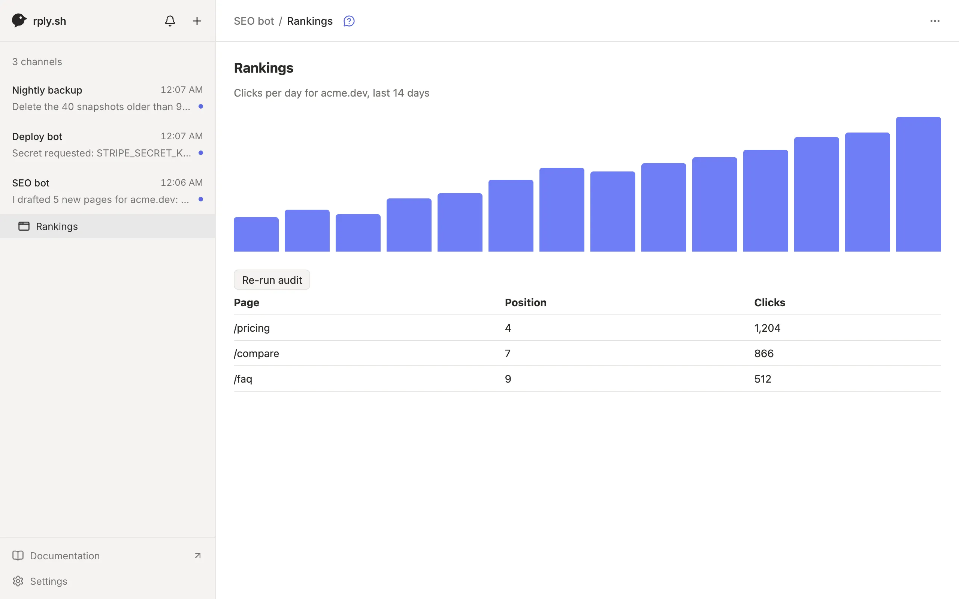Click the Deploy bot 12:07 AM timestamp
959x599 pixels.
coord(181,136)
